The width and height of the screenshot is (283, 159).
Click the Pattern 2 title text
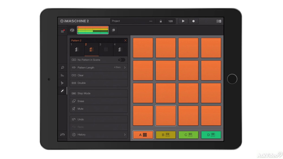click(76, 40)
